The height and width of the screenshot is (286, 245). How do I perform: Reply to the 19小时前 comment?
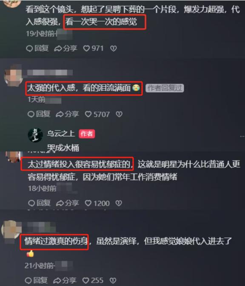[x=37, y=48]
